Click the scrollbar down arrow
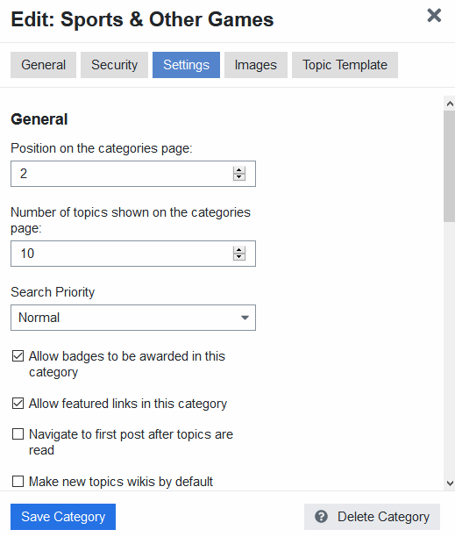This screenshot has height=537, width=455. [x=450, y=483]
